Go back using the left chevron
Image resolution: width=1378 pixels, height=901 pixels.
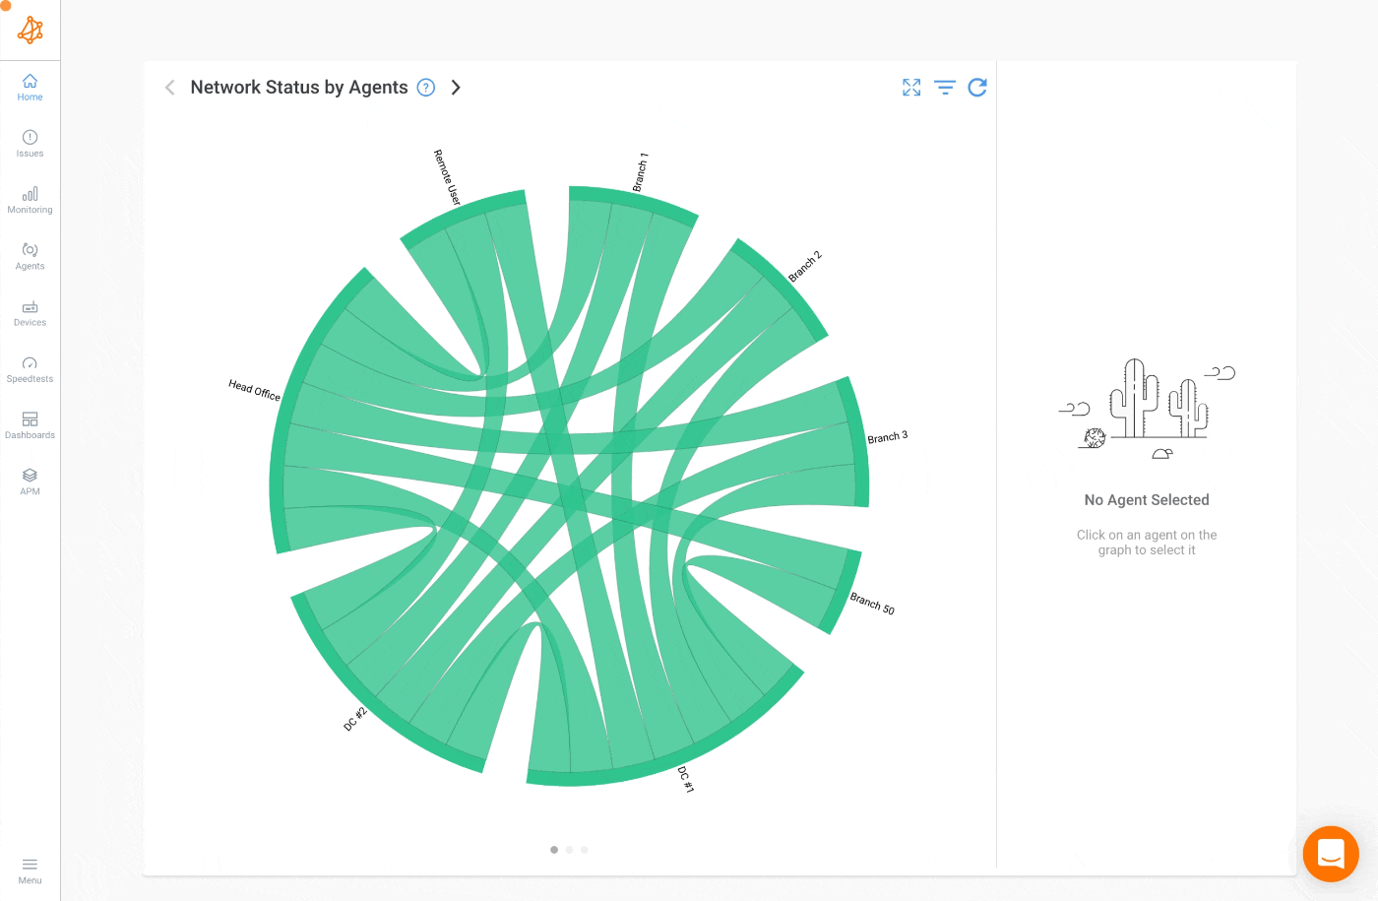[169, 88]
